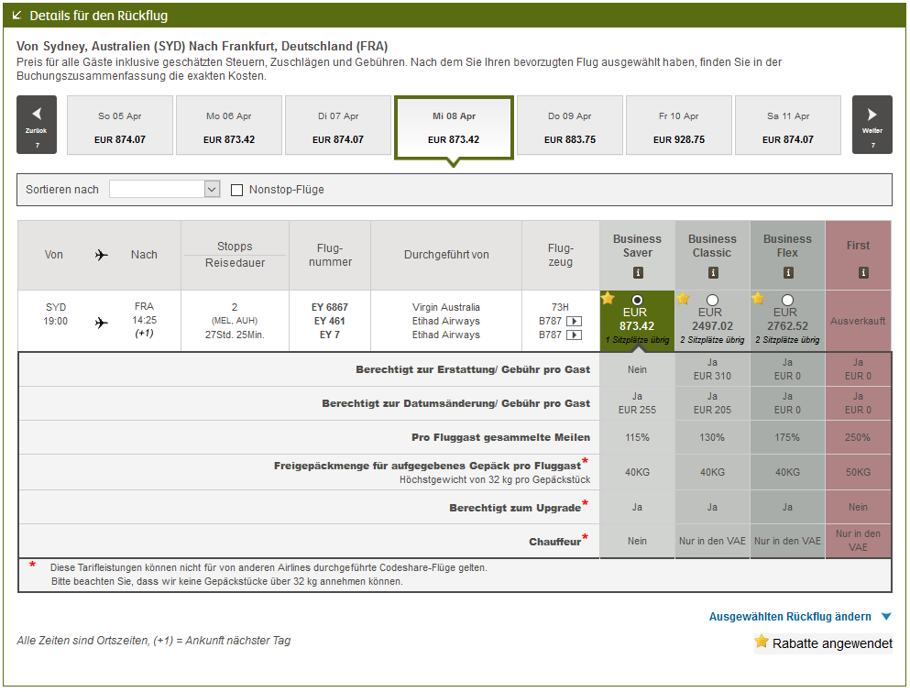Open the Sortieren nach dropdown
Screen dimensions: 910x692
(x=165, y=189)
